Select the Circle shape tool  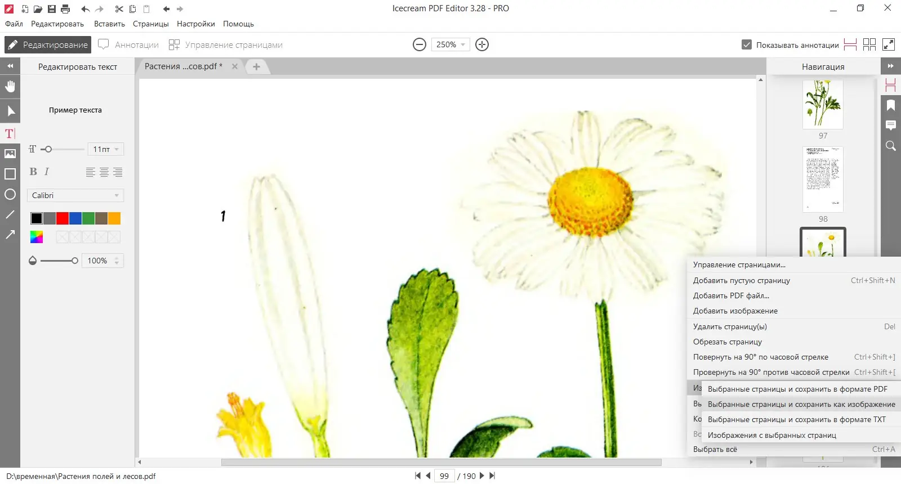(10, 194)
